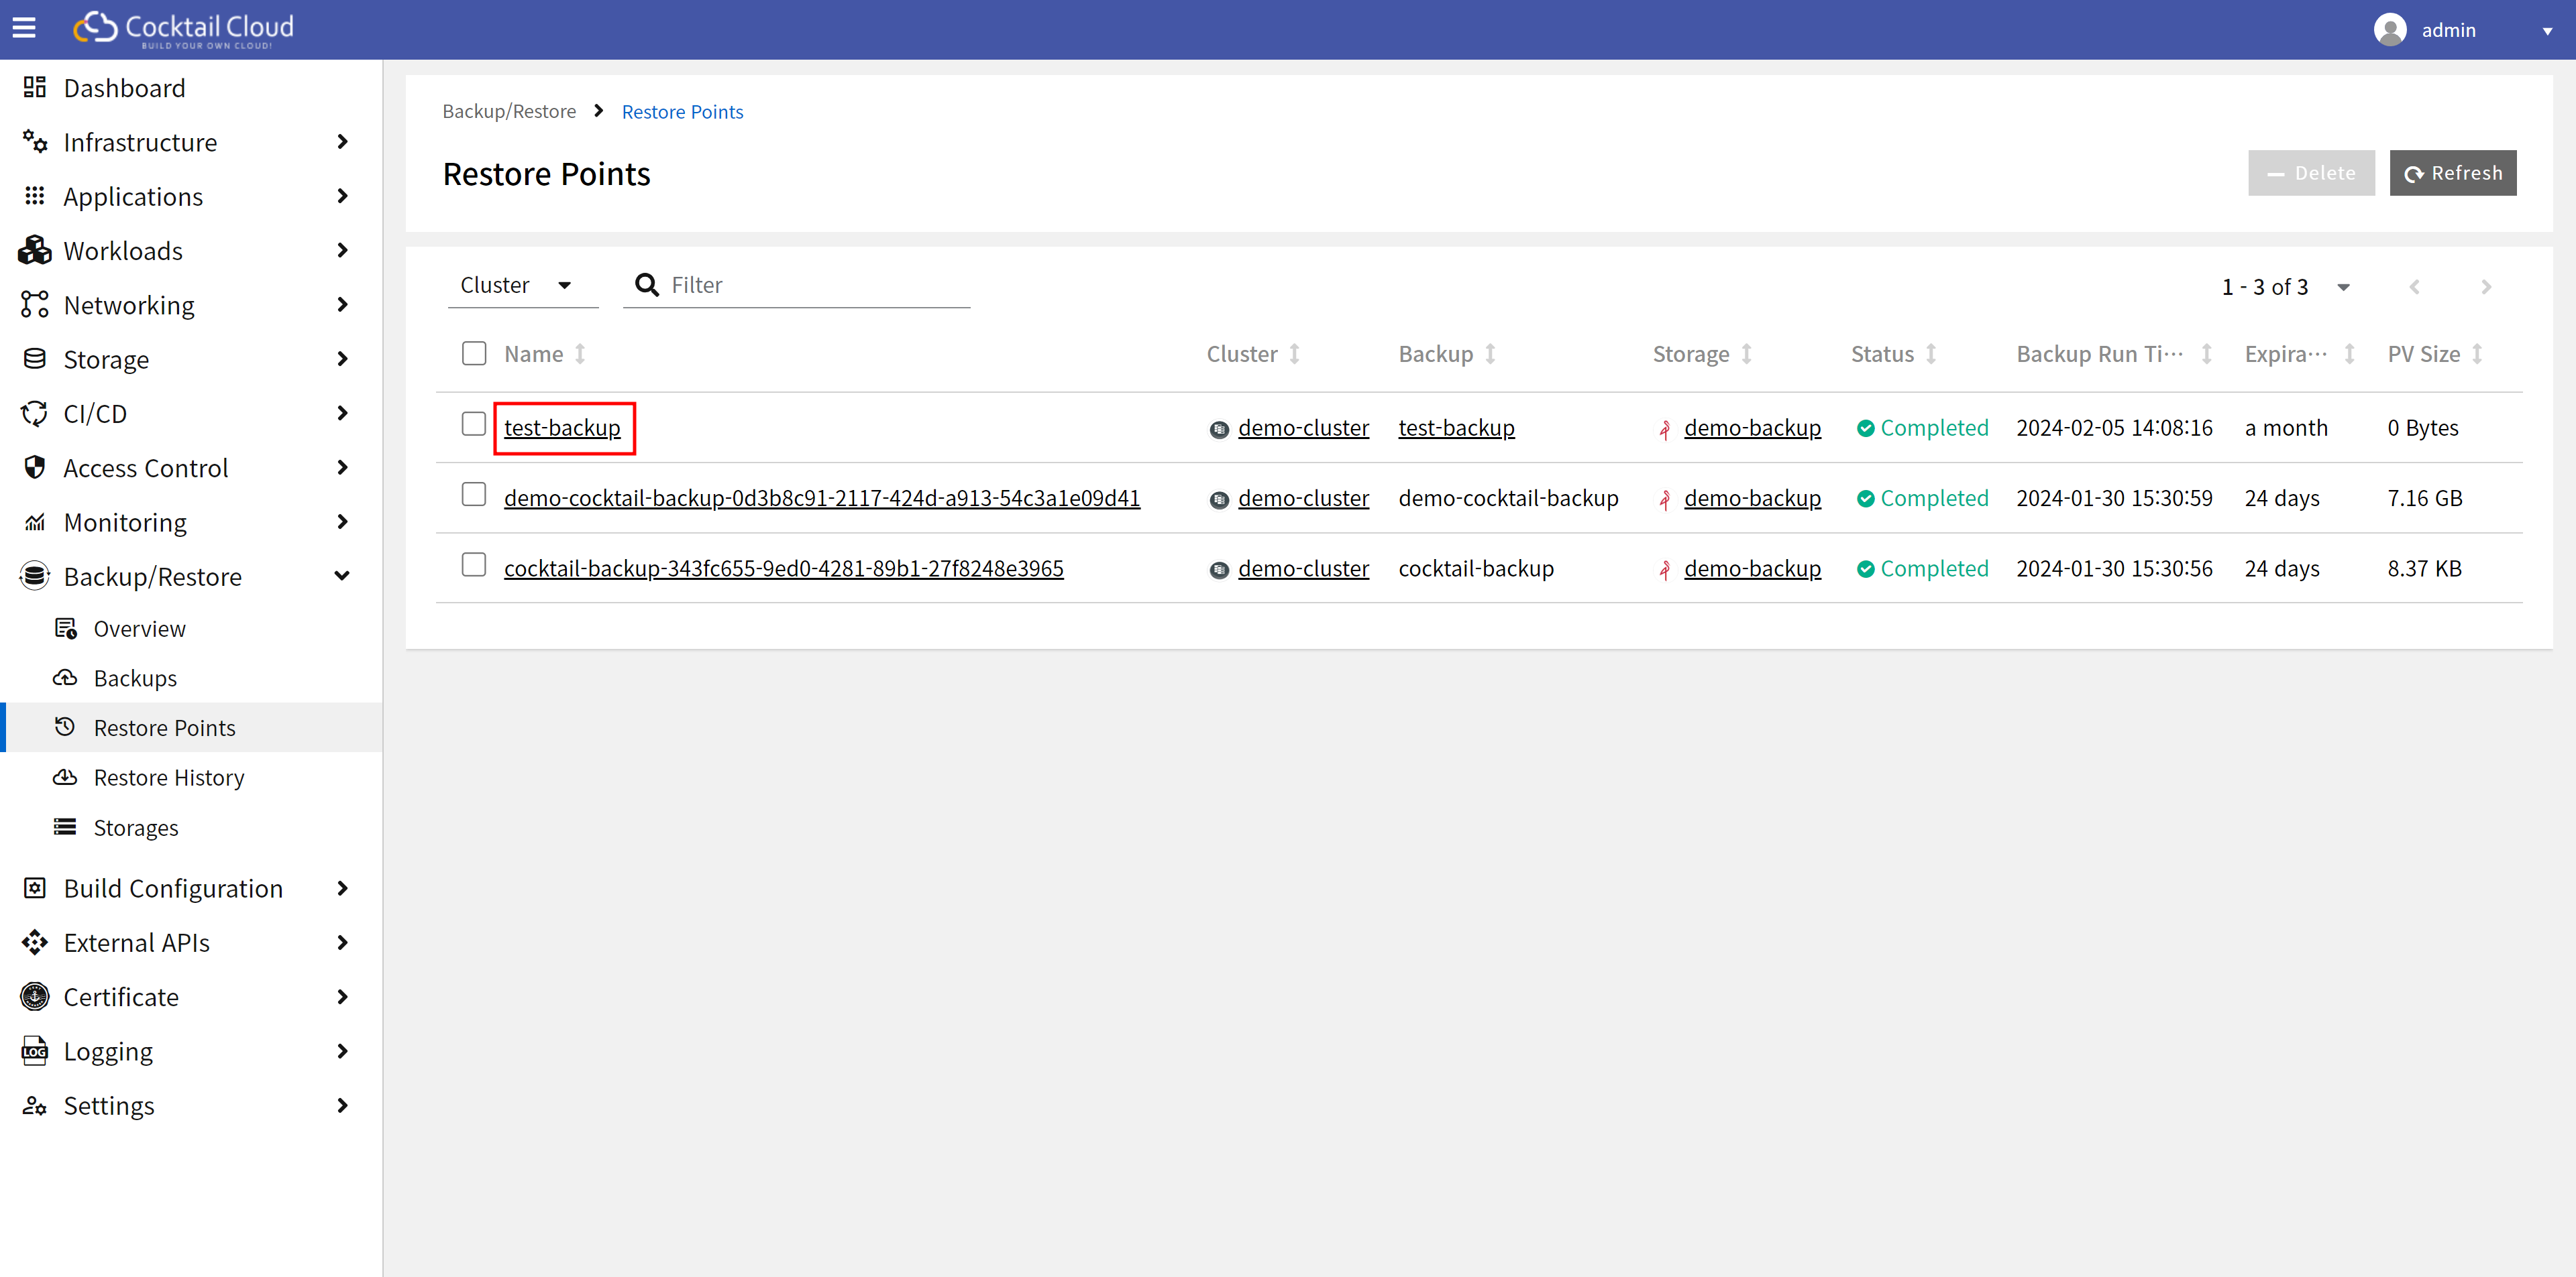Select the cocktail-backup-343fc655 row checkbox
Viewport: 2576px width, 1277px height.
pyautogui.click(x=474, y=566)
